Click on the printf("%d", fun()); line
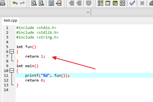 click(47, 75)
